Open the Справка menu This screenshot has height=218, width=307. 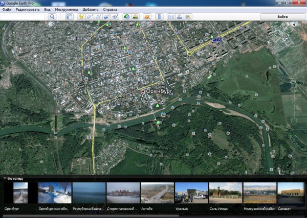(x=110, y=10)
